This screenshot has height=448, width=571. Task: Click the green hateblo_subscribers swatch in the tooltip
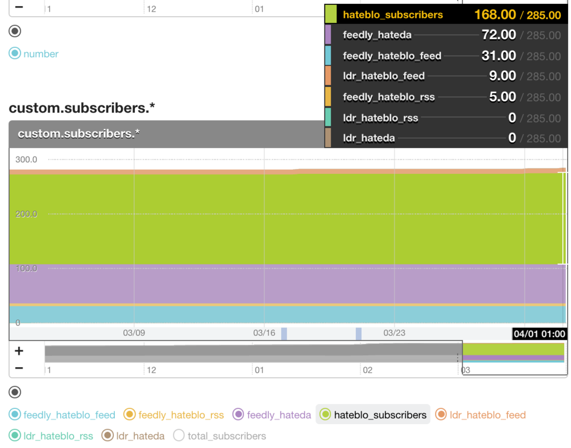click(x=331, y=14)
